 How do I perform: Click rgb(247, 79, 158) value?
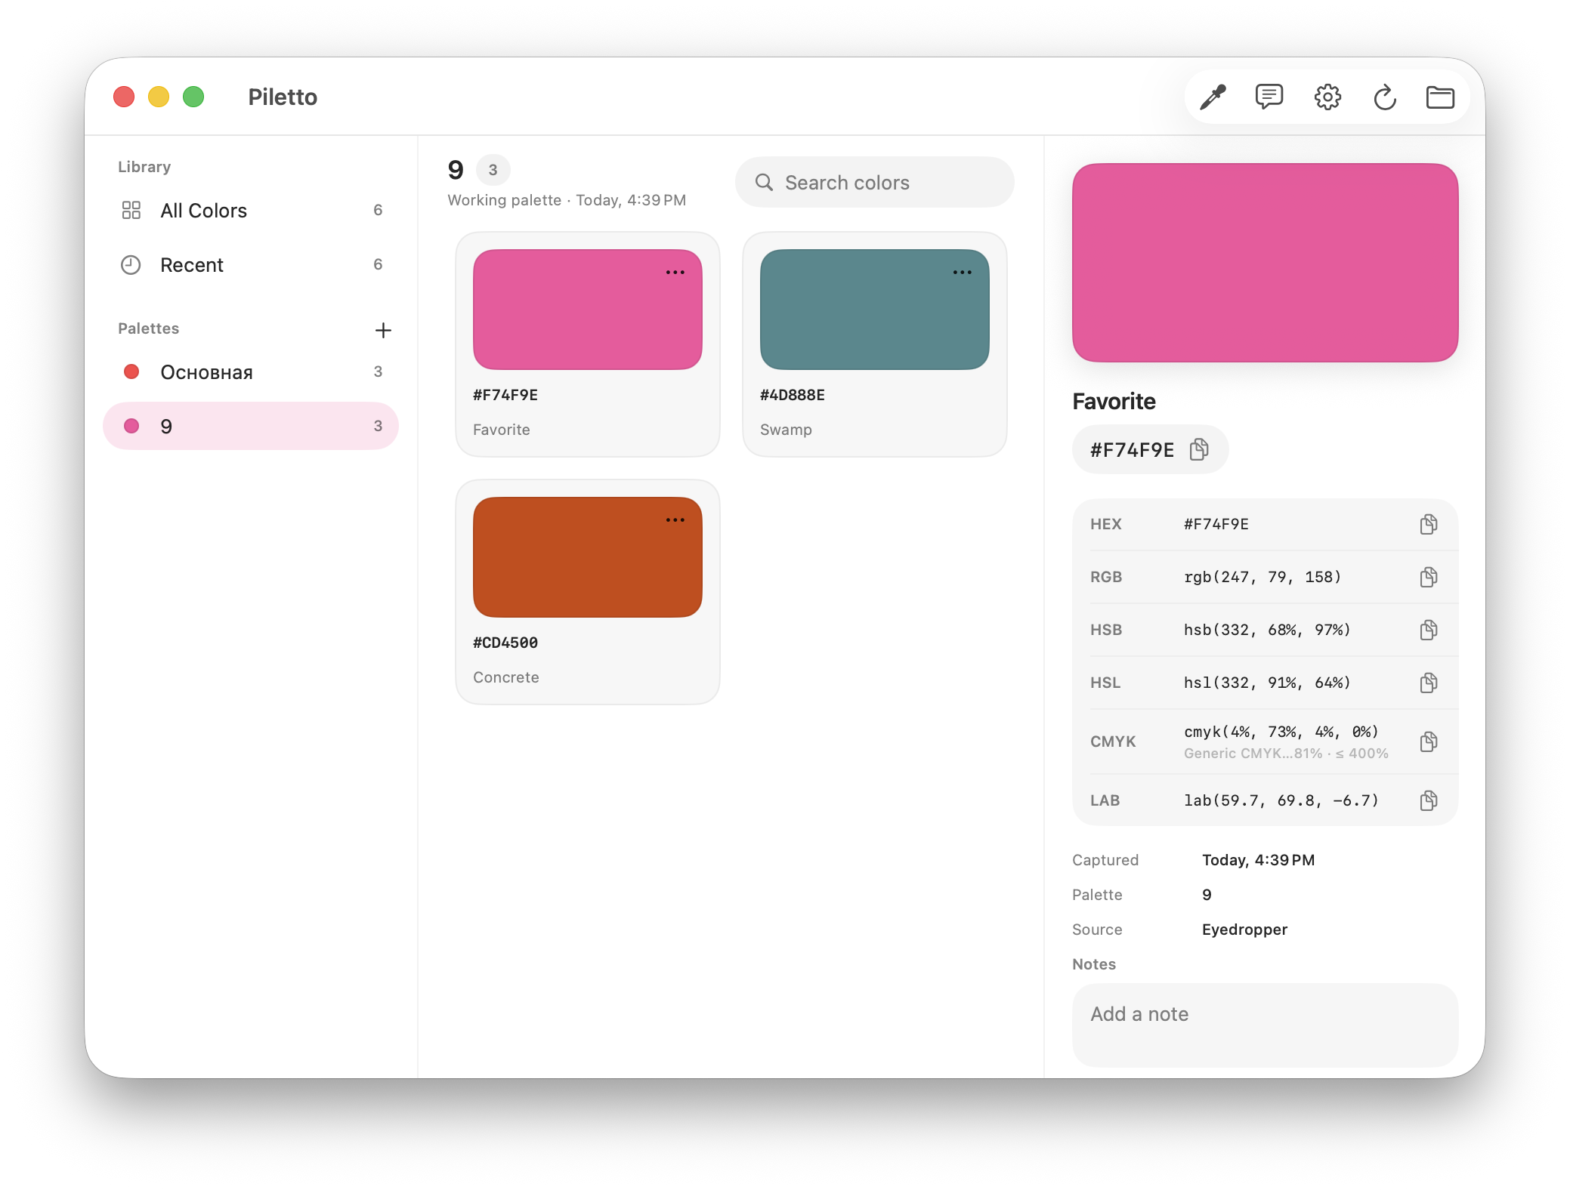1262,577
